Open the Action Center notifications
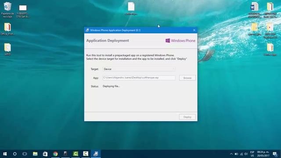The width and height of the screenshot is (281, 158). 275,154
